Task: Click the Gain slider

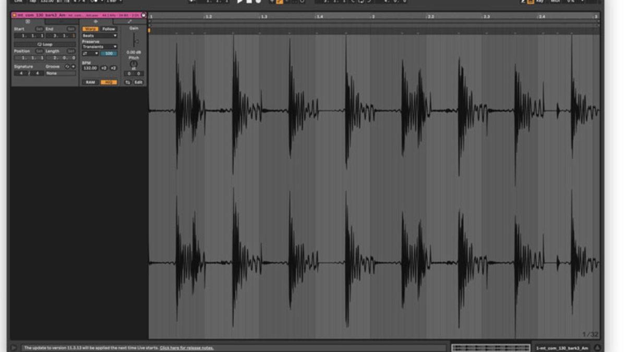Action: coord(134,41)
